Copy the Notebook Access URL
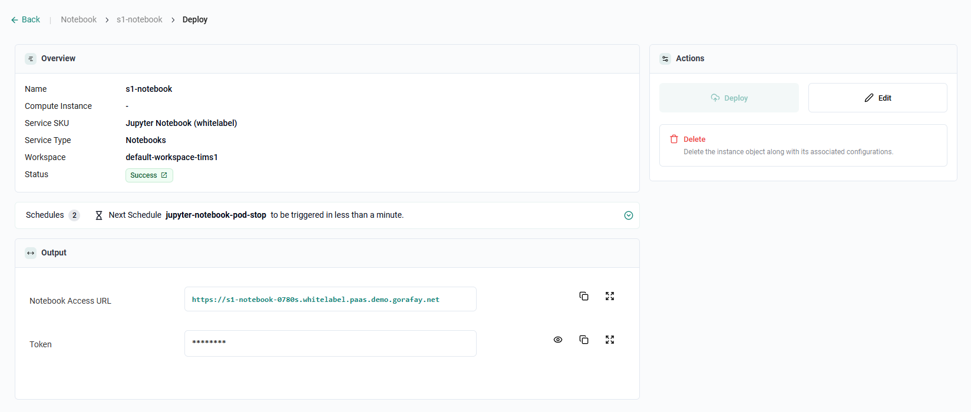 (583, 296)
